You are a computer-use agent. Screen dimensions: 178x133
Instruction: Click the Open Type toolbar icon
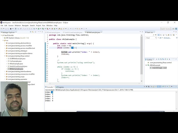pos(59,29)
